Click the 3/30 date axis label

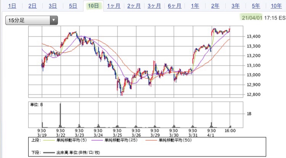174,135
